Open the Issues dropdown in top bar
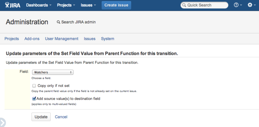The width and height of the screenshot is (259, 127). pyautogui.click(x=88, y=5)
